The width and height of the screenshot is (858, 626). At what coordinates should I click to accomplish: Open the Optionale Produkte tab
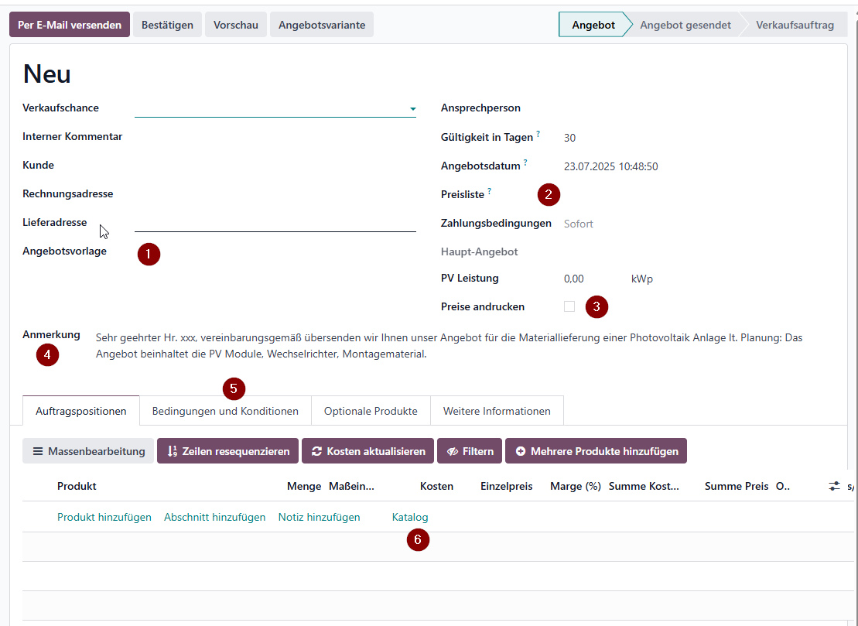(x=371, y=411)
